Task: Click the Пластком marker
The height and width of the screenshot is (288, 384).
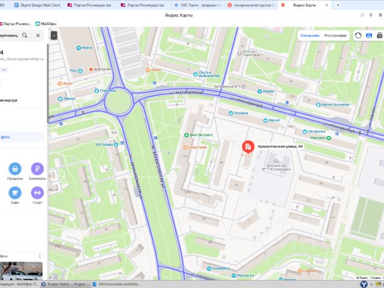Action: (x=97, y=91)
